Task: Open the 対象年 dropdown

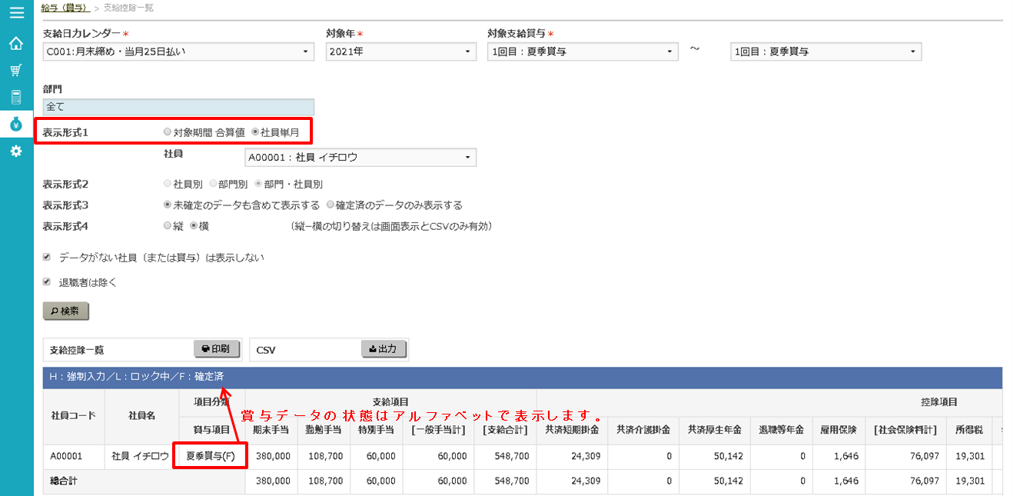Action: coord(401,52)
